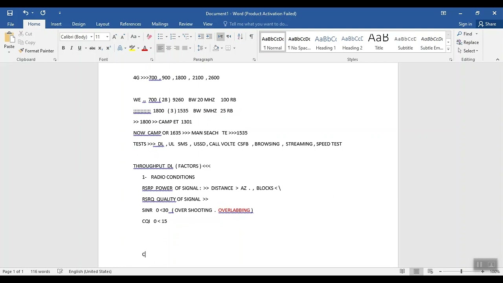
Task: Expand the Bullets list dropdown arrow
Action: click(x=167, y=37)
